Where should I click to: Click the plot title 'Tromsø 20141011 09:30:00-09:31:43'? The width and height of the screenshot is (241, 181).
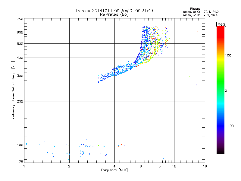[x=114, y=11]
